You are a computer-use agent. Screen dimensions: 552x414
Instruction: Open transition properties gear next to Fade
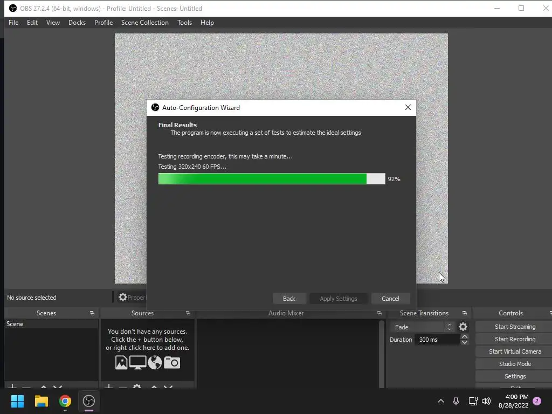pyautogui.click(x=463, y=327)
